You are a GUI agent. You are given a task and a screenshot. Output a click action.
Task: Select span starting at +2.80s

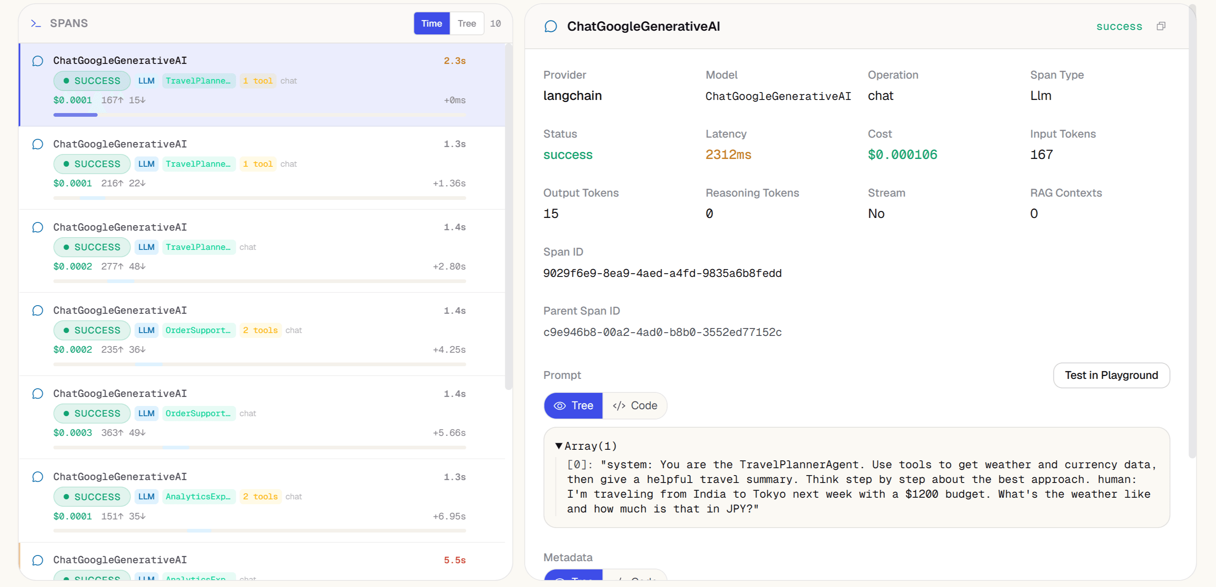tap(262, 251)
